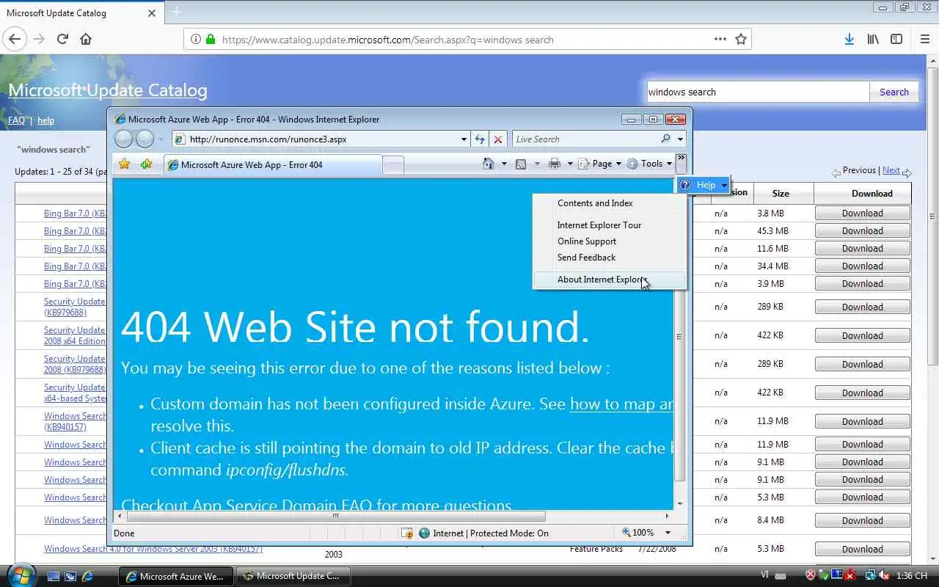Click the site information icon in Firefox URL bar
The image size is (939, 587).
coord(196,40)
